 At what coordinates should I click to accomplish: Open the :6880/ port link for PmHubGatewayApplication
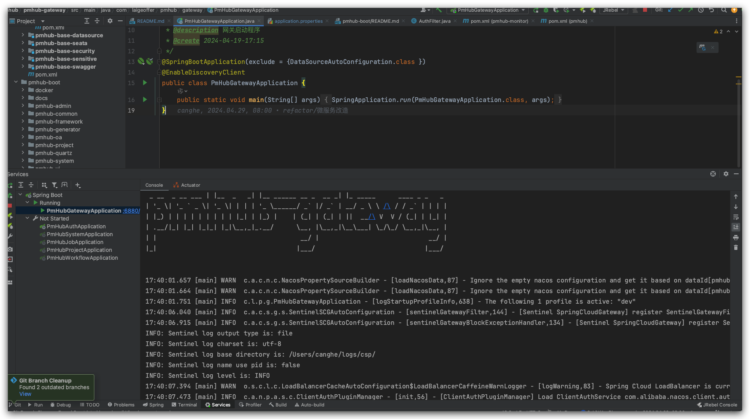point(131,211)
